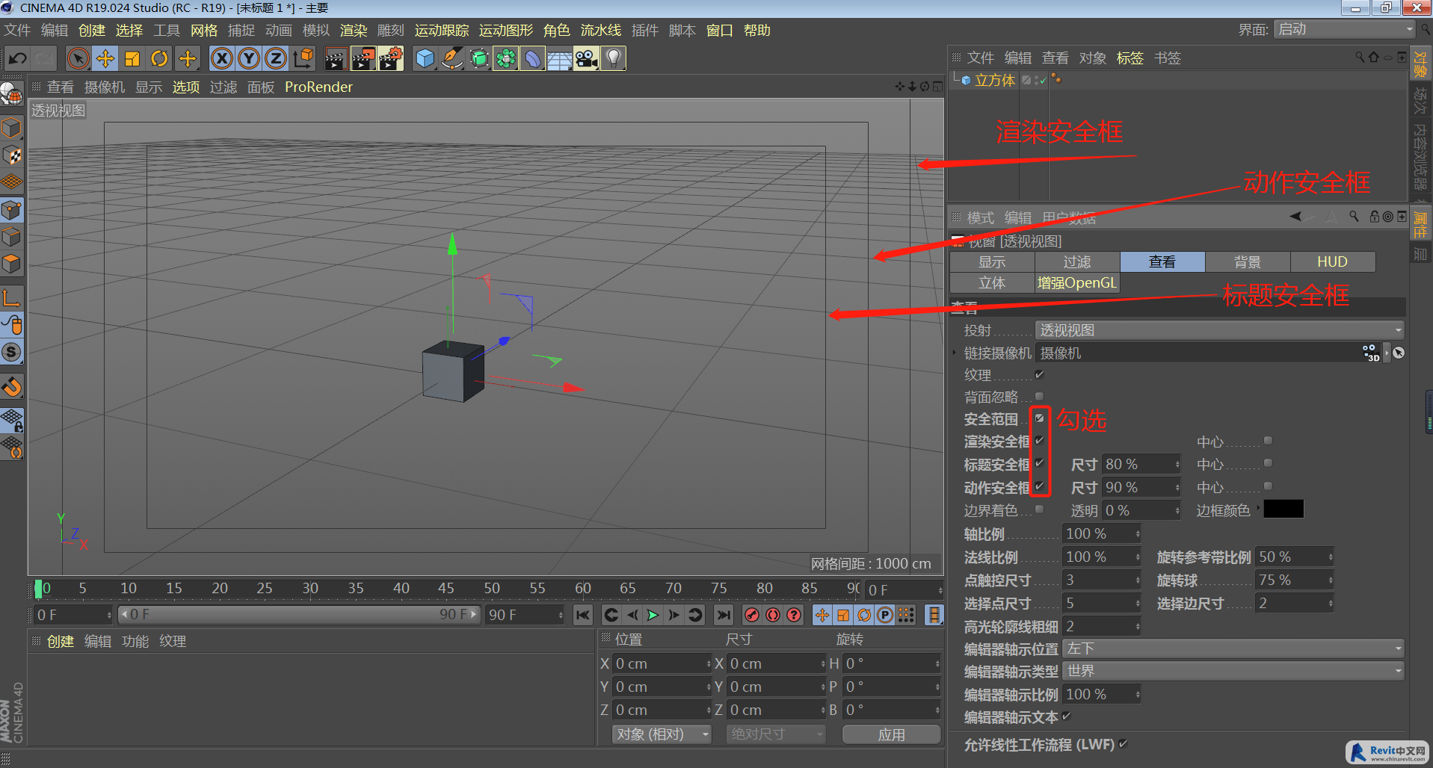Toggle the X axis lock
This screenshot has height=768, width=1433.
(221, 58)
